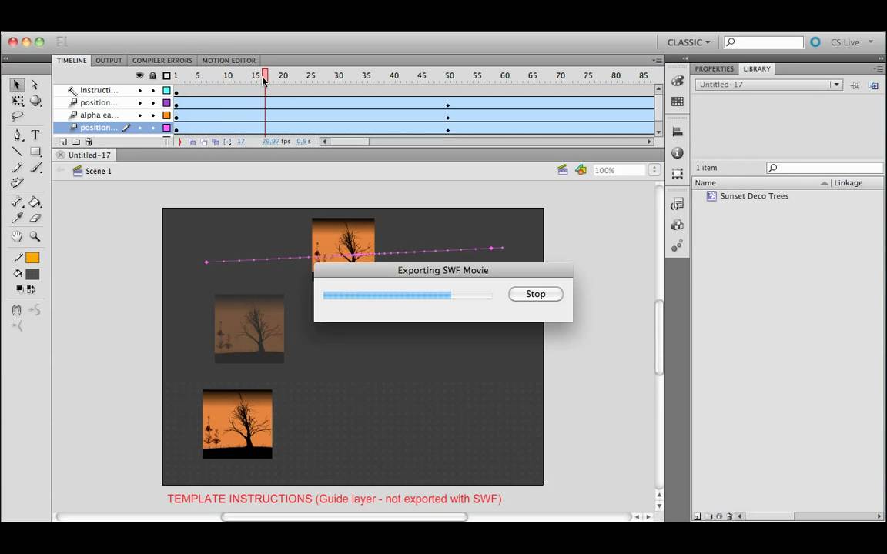Select the Eyedropper tool
Screen dimensions: 887x554
click(x=17, y=218)
